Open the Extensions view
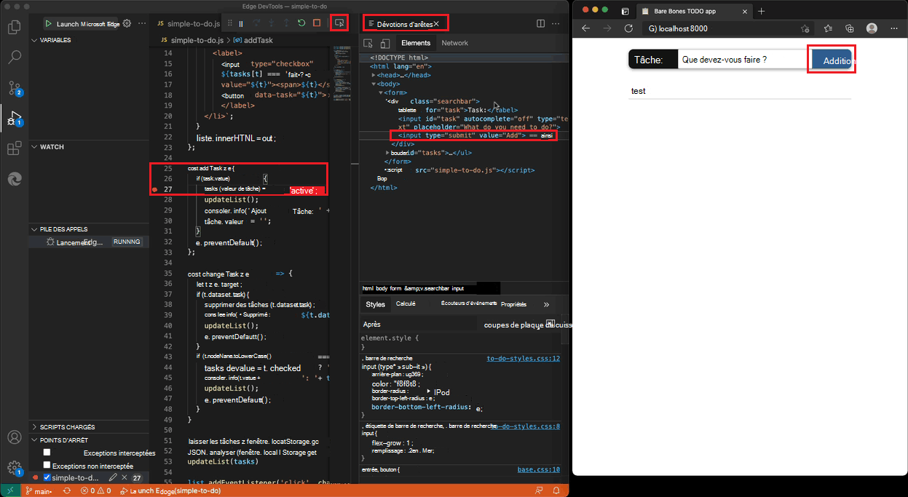 pos(14,148)
